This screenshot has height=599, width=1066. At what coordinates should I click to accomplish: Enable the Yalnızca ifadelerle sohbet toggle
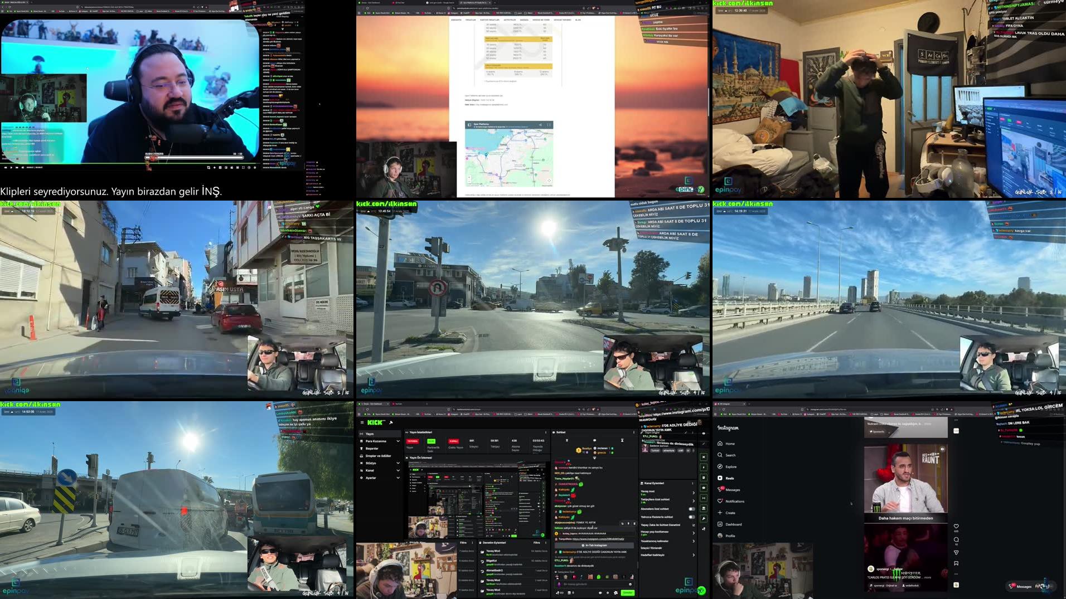coord(691,517)
